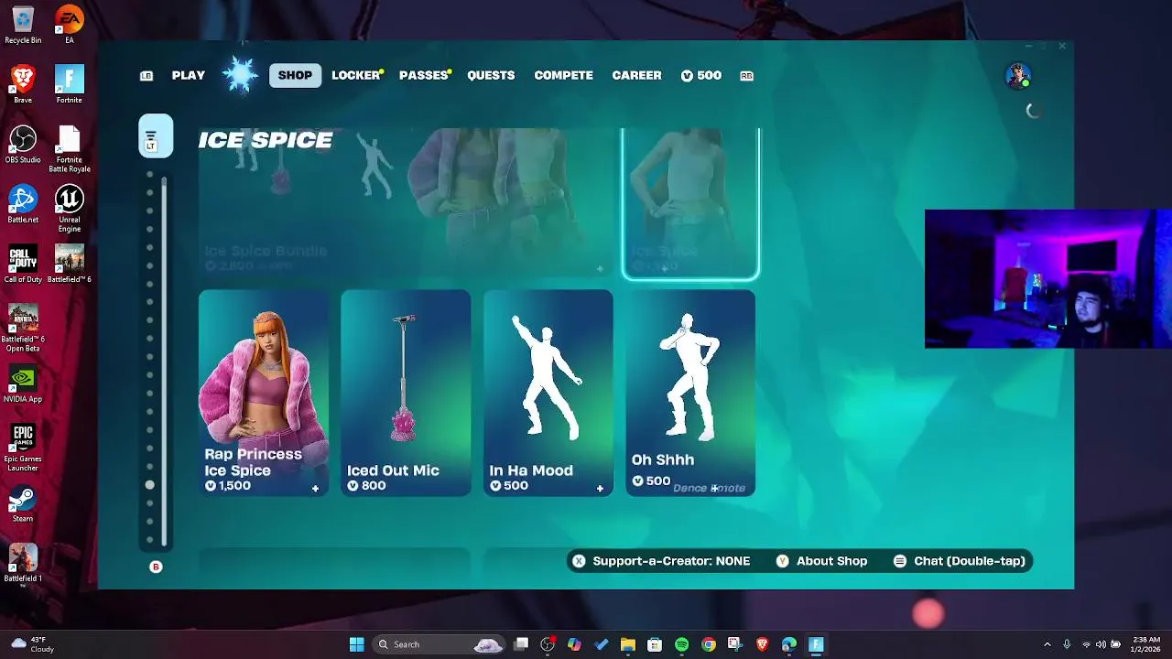Click the 500 V-Bucks balance
Viewport: 1172px width, 659px height.
(701, 76)
